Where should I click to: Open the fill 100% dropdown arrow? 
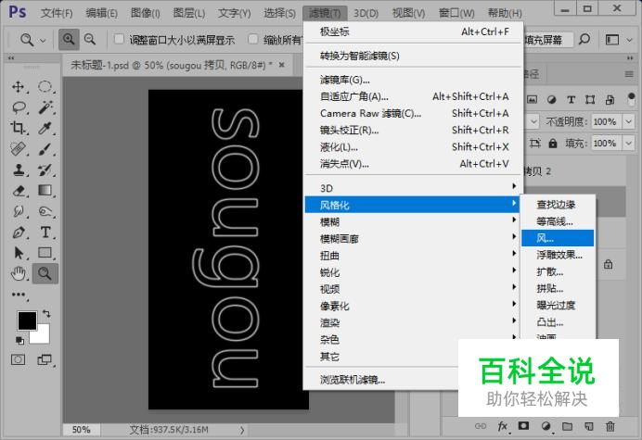click(628, 144)
